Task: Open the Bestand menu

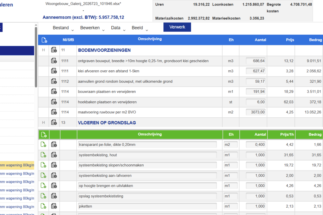Action: point(63,28)
